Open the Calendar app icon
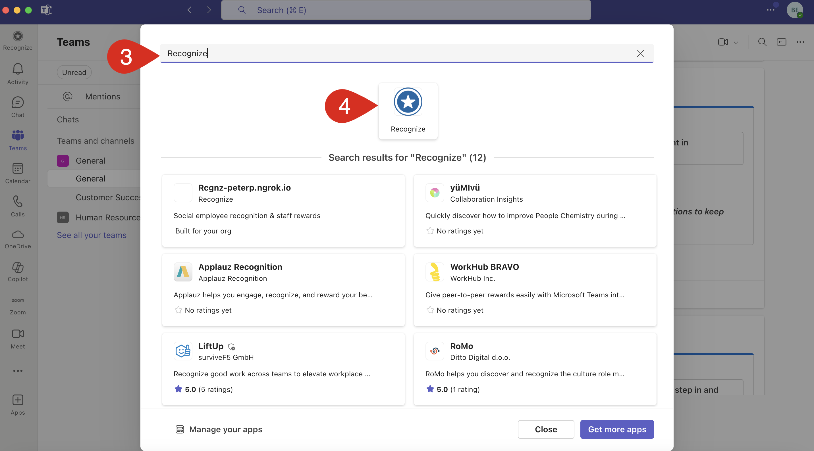 18,173
